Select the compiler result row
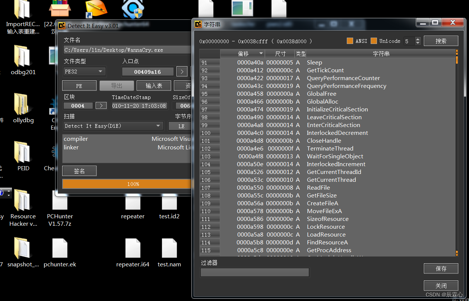Viewport: 469px width, 301px height. point(127,139)
